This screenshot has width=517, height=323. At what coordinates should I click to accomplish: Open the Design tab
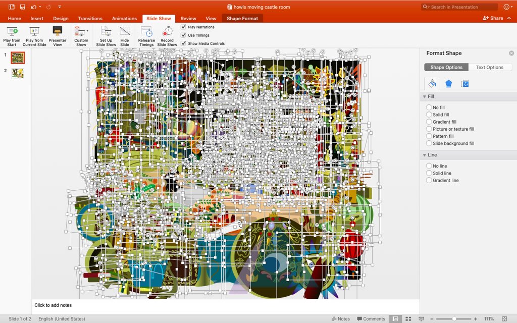pyautogui.click(x=61, y=19)
